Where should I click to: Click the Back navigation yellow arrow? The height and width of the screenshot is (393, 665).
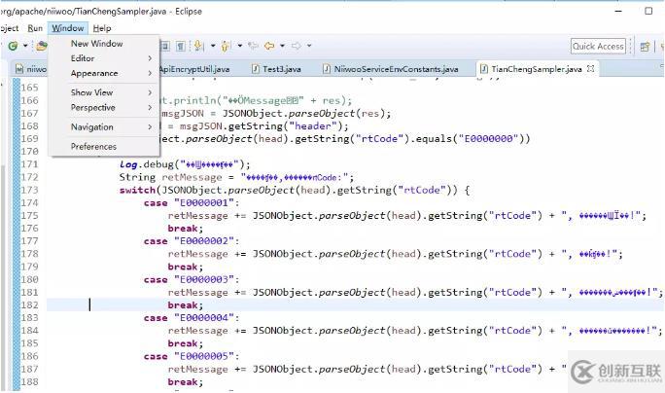269,46
